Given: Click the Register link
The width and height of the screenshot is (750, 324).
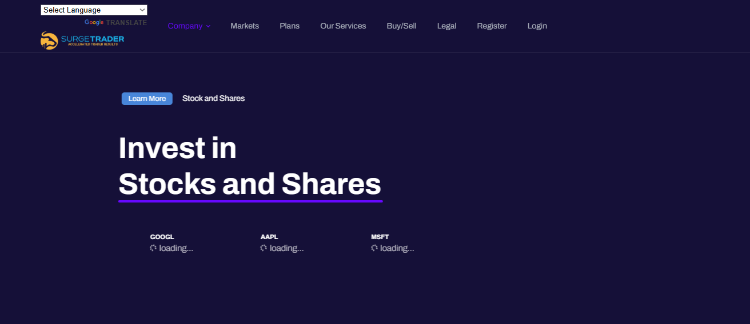Looking at the screenshot, I should click(492, 26).
